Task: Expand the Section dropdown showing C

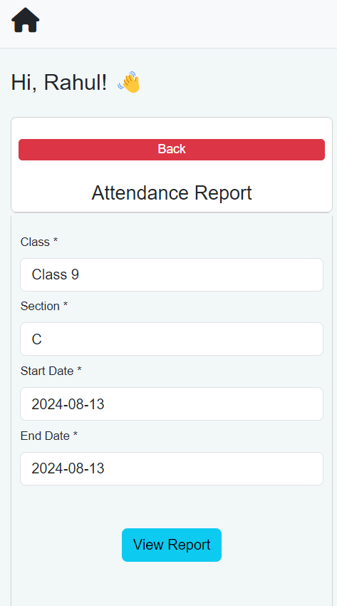Action: click(x=172, y=339)
